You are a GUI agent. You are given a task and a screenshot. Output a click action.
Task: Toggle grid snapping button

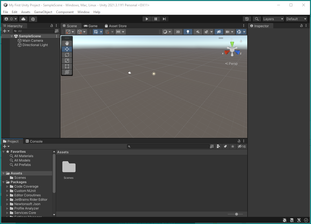tap(107, 32)
